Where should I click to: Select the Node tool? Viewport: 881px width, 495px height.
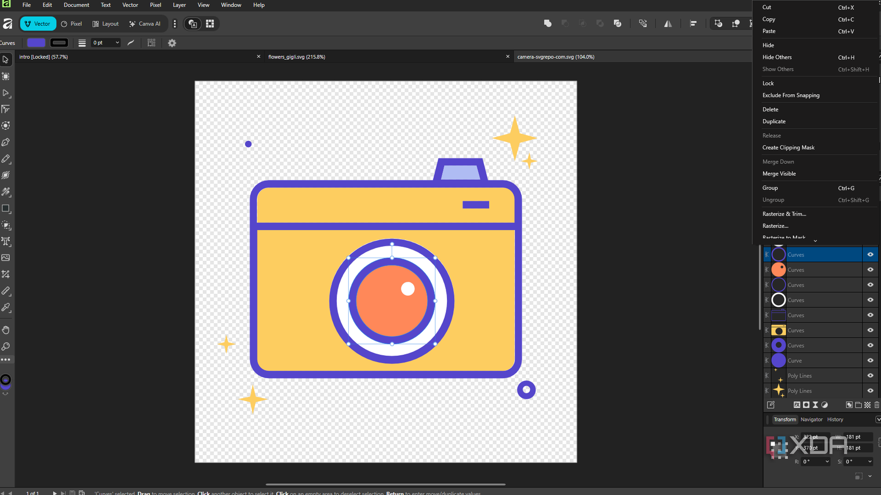pyautogui.click(x=6, y=93)
